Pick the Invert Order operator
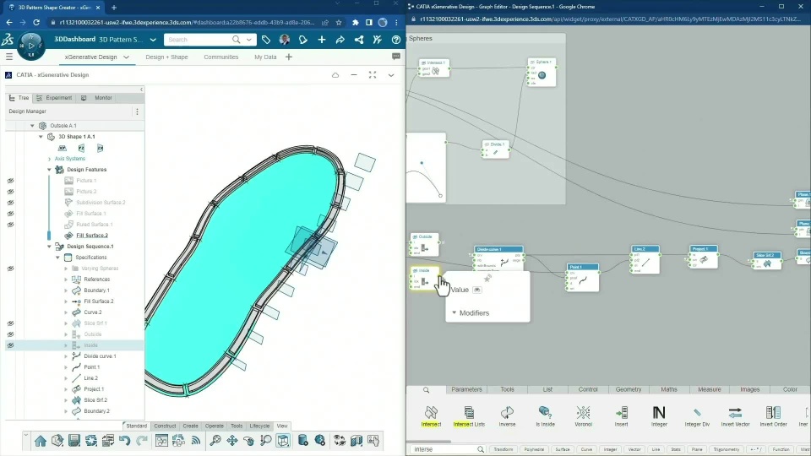 (x=773, y=416)
